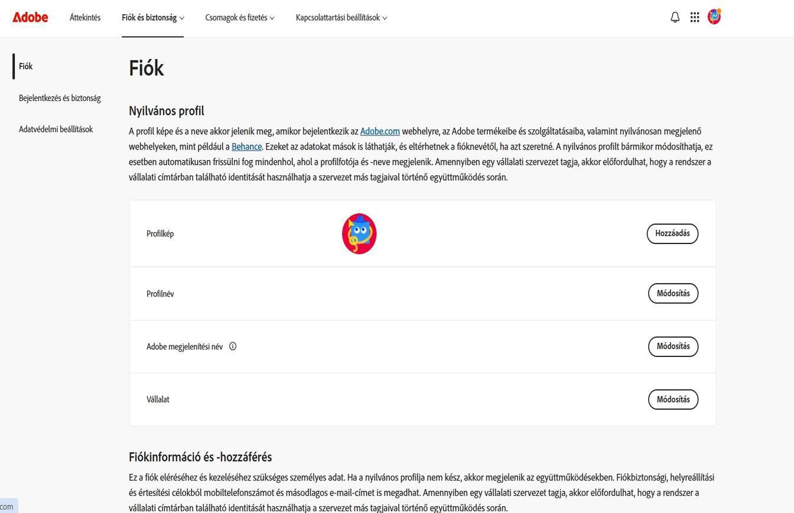Open the Behance link
The width and height of the screenshot is (794, 513).
tap(247, 146)
